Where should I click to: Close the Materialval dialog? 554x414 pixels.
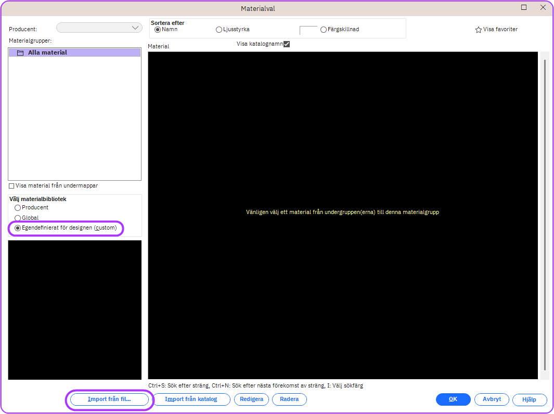(x=543, y=7)
